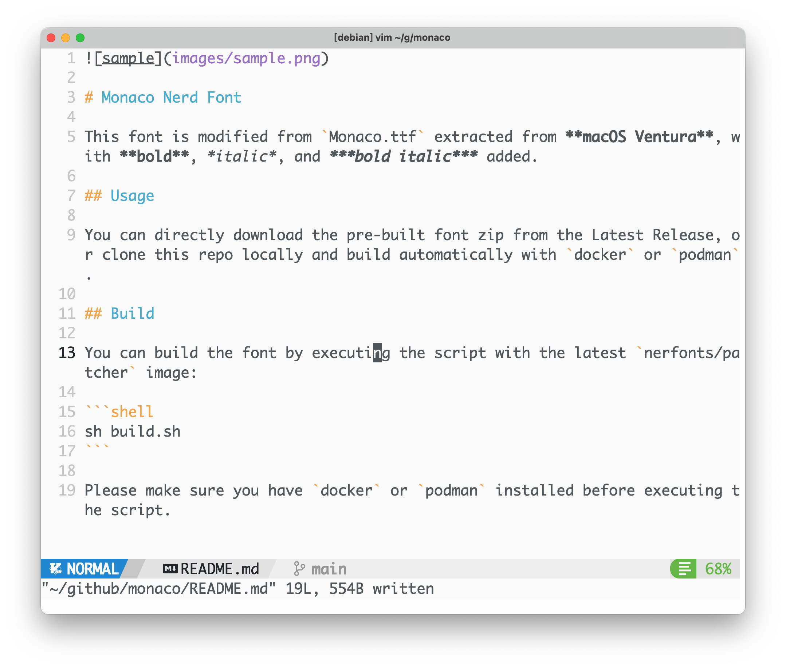
Task: Click the Vim logo icon in statusline
Action: coord(56,568)
